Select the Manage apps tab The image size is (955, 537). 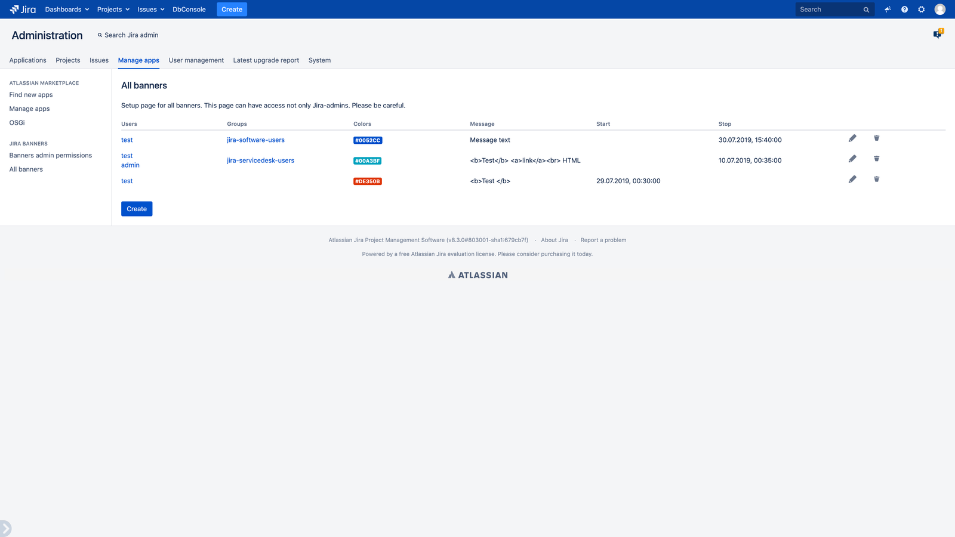pos(138,60)
